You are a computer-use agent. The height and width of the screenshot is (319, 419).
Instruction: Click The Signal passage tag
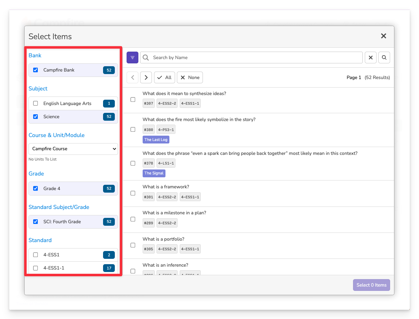(x=154, y=173)
